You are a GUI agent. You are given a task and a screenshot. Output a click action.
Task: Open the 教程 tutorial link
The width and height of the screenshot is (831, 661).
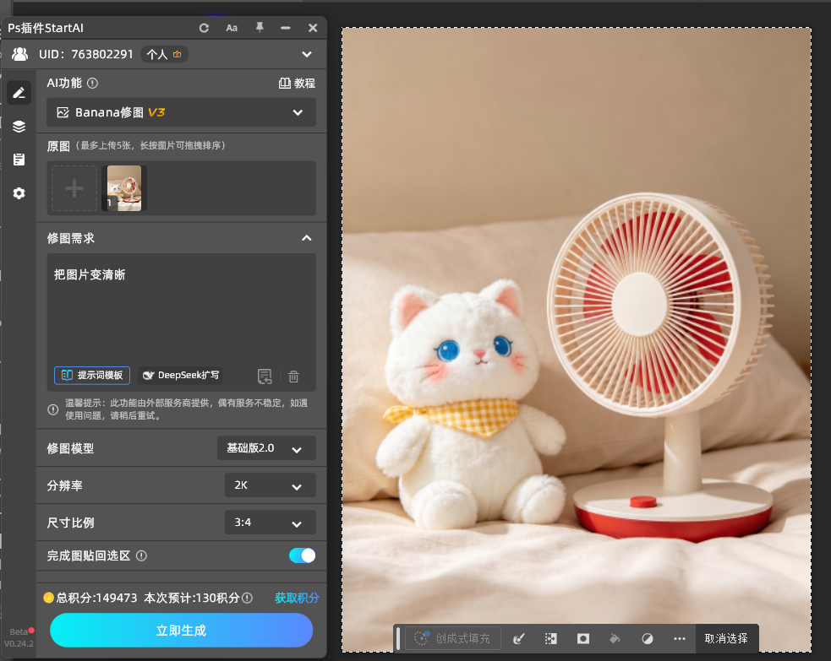[297, 83]
